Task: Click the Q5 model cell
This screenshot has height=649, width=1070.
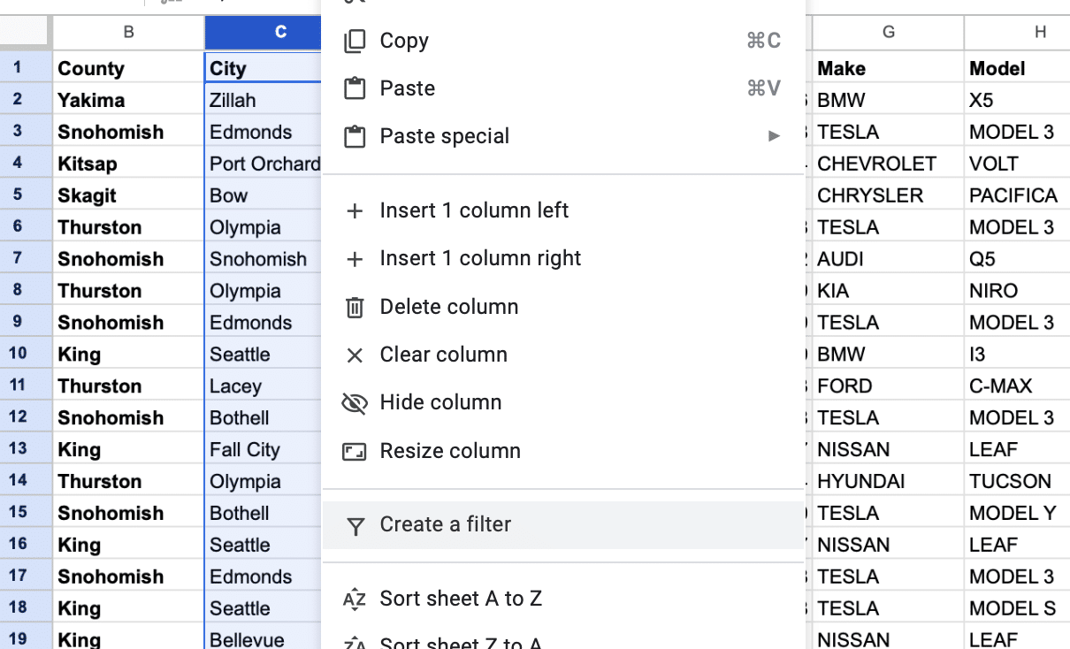Action: click(x=1017, y=259)
